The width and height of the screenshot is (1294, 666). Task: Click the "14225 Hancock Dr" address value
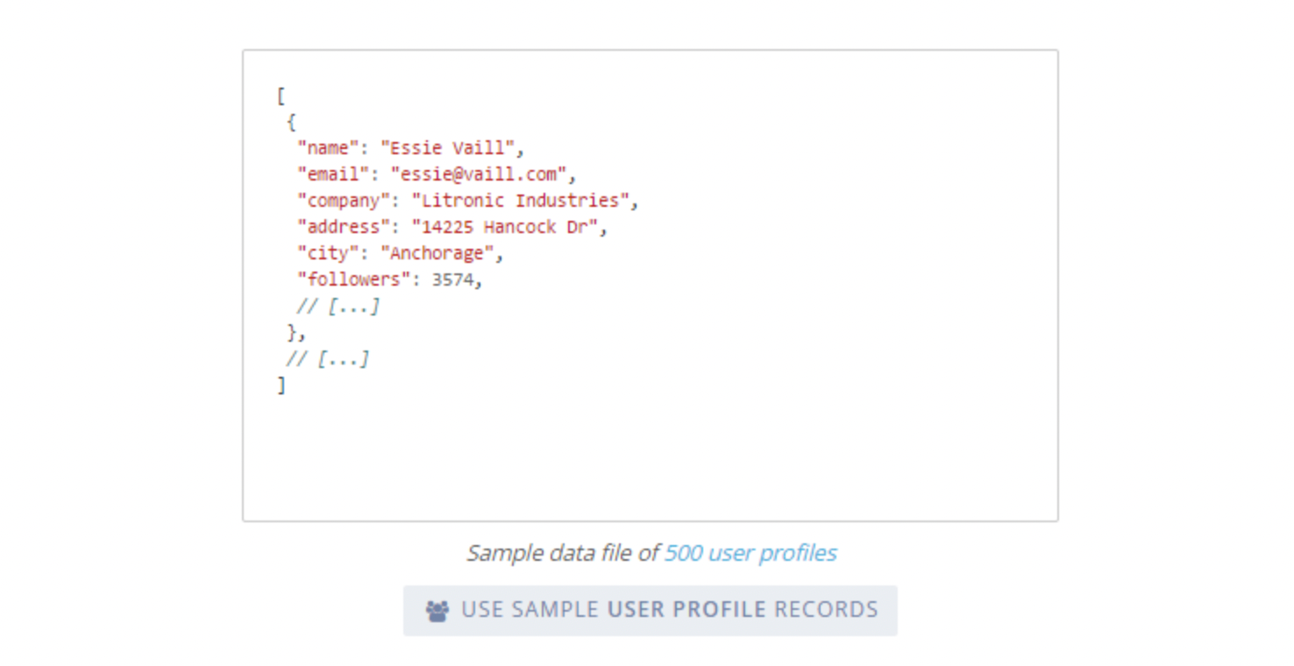coord(504,227)
